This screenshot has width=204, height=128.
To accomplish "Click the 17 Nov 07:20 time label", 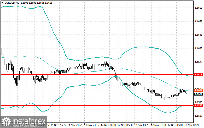I will pos(192,125).
